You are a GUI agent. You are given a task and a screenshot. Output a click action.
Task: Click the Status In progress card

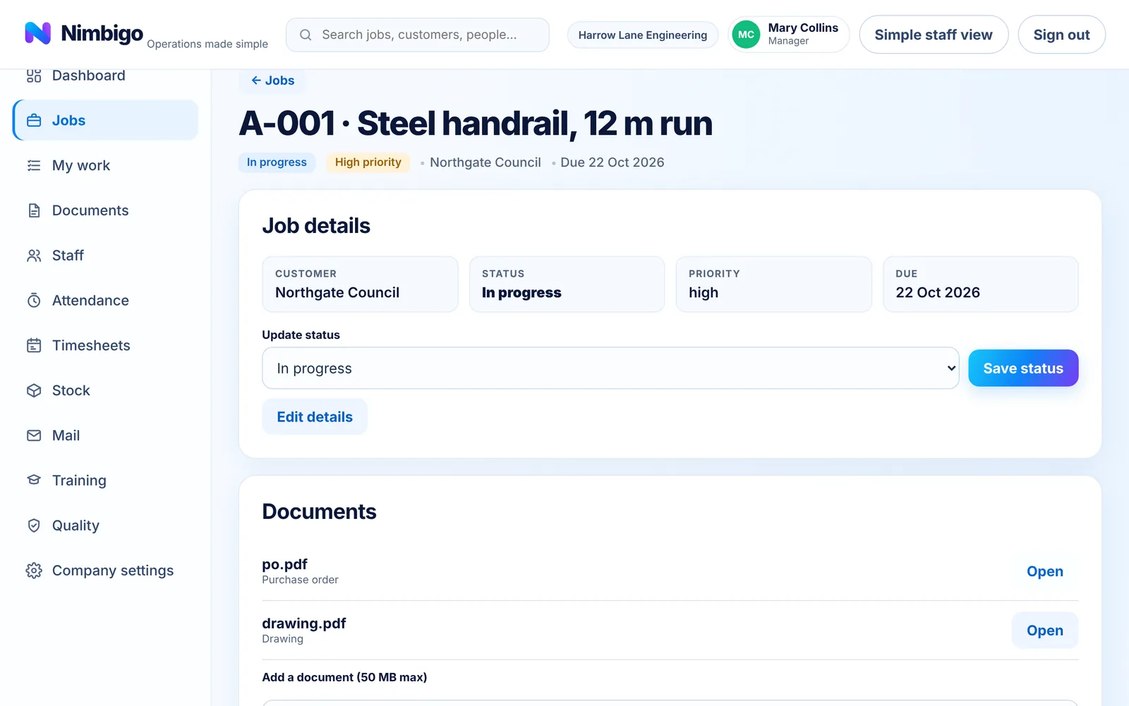(x=567, y=284)
